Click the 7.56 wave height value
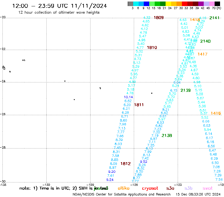224x197 pixels. tap(219, 179)
